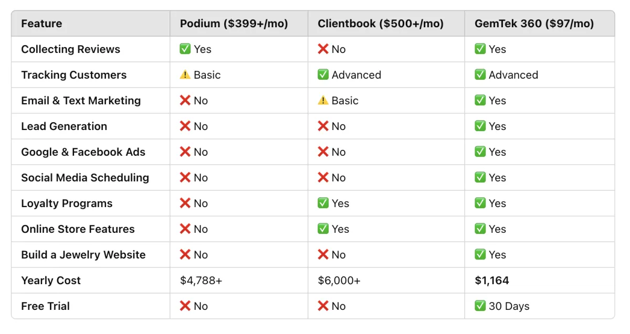
Task: Click green check for GemTek Google & Facebook Ads
Action: [x=480, y=152]
